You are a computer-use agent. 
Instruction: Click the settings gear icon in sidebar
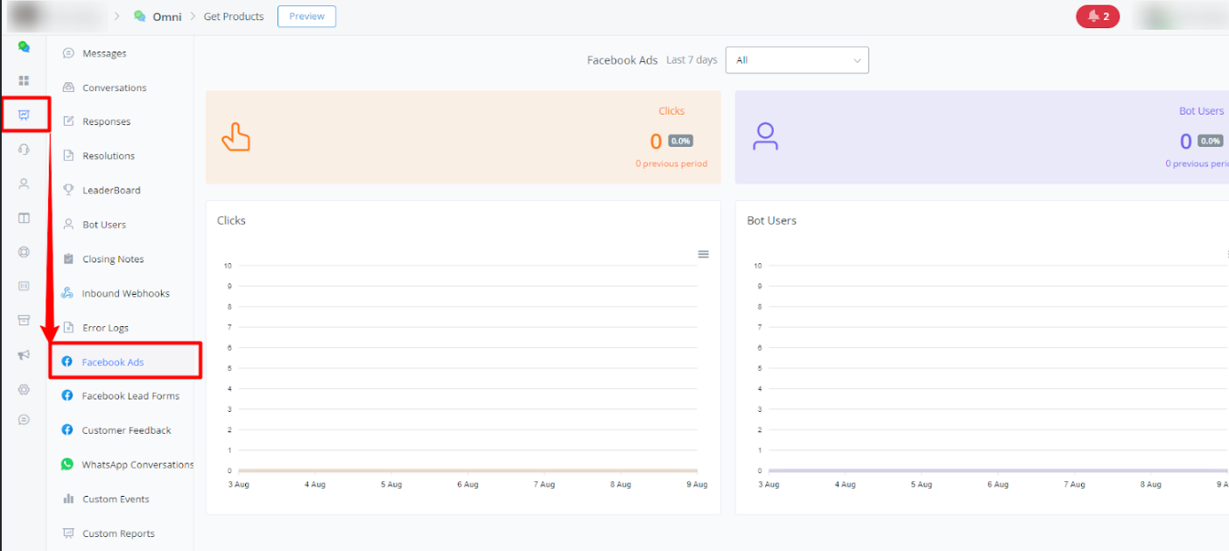point(24,389)
